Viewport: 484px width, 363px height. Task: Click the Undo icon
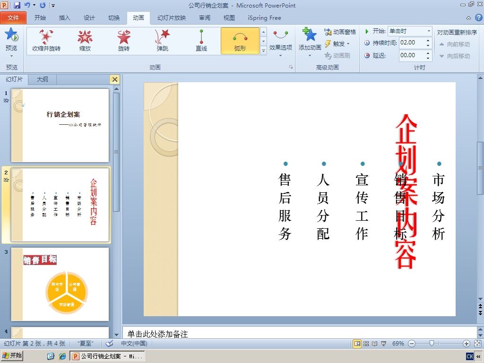(x=27, y=5)
